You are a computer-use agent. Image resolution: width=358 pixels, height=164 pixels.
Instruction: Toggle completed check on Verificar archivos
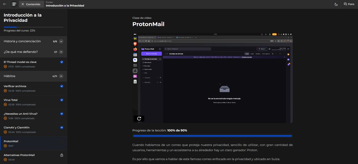click(x=62, y=86)
